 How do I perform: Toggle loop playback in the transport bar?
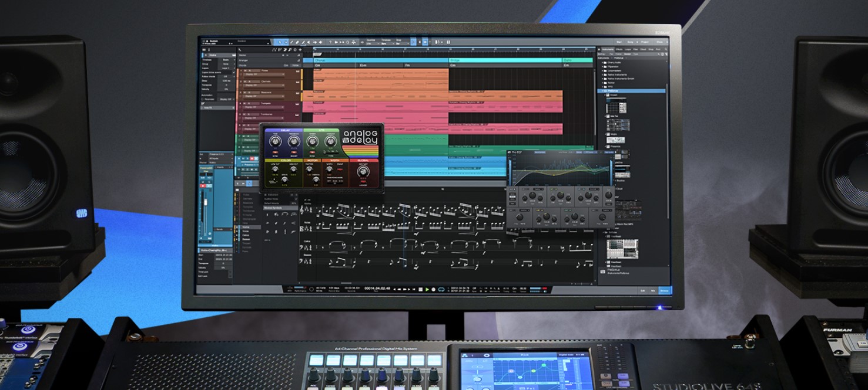coord(442,289)
